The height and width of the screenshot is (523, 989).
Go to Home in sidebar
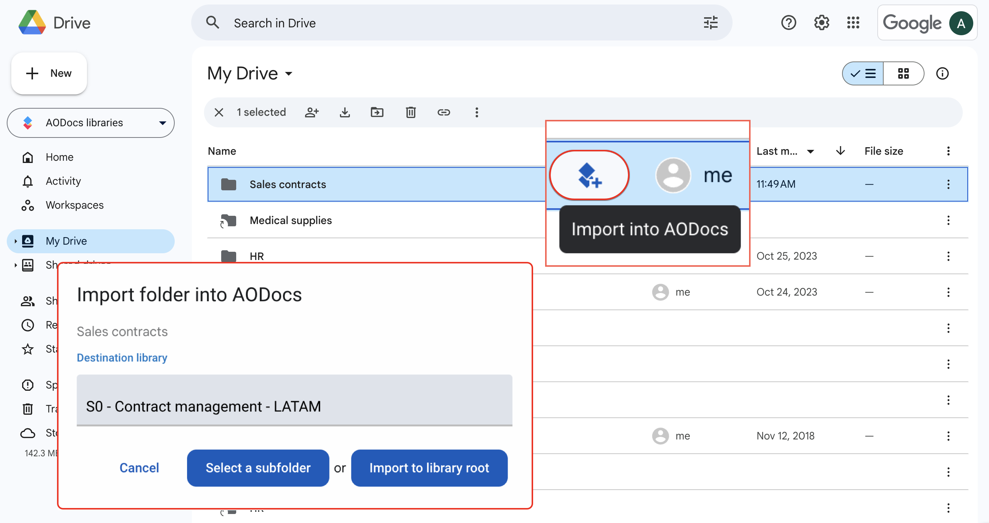tap(59, 157)
